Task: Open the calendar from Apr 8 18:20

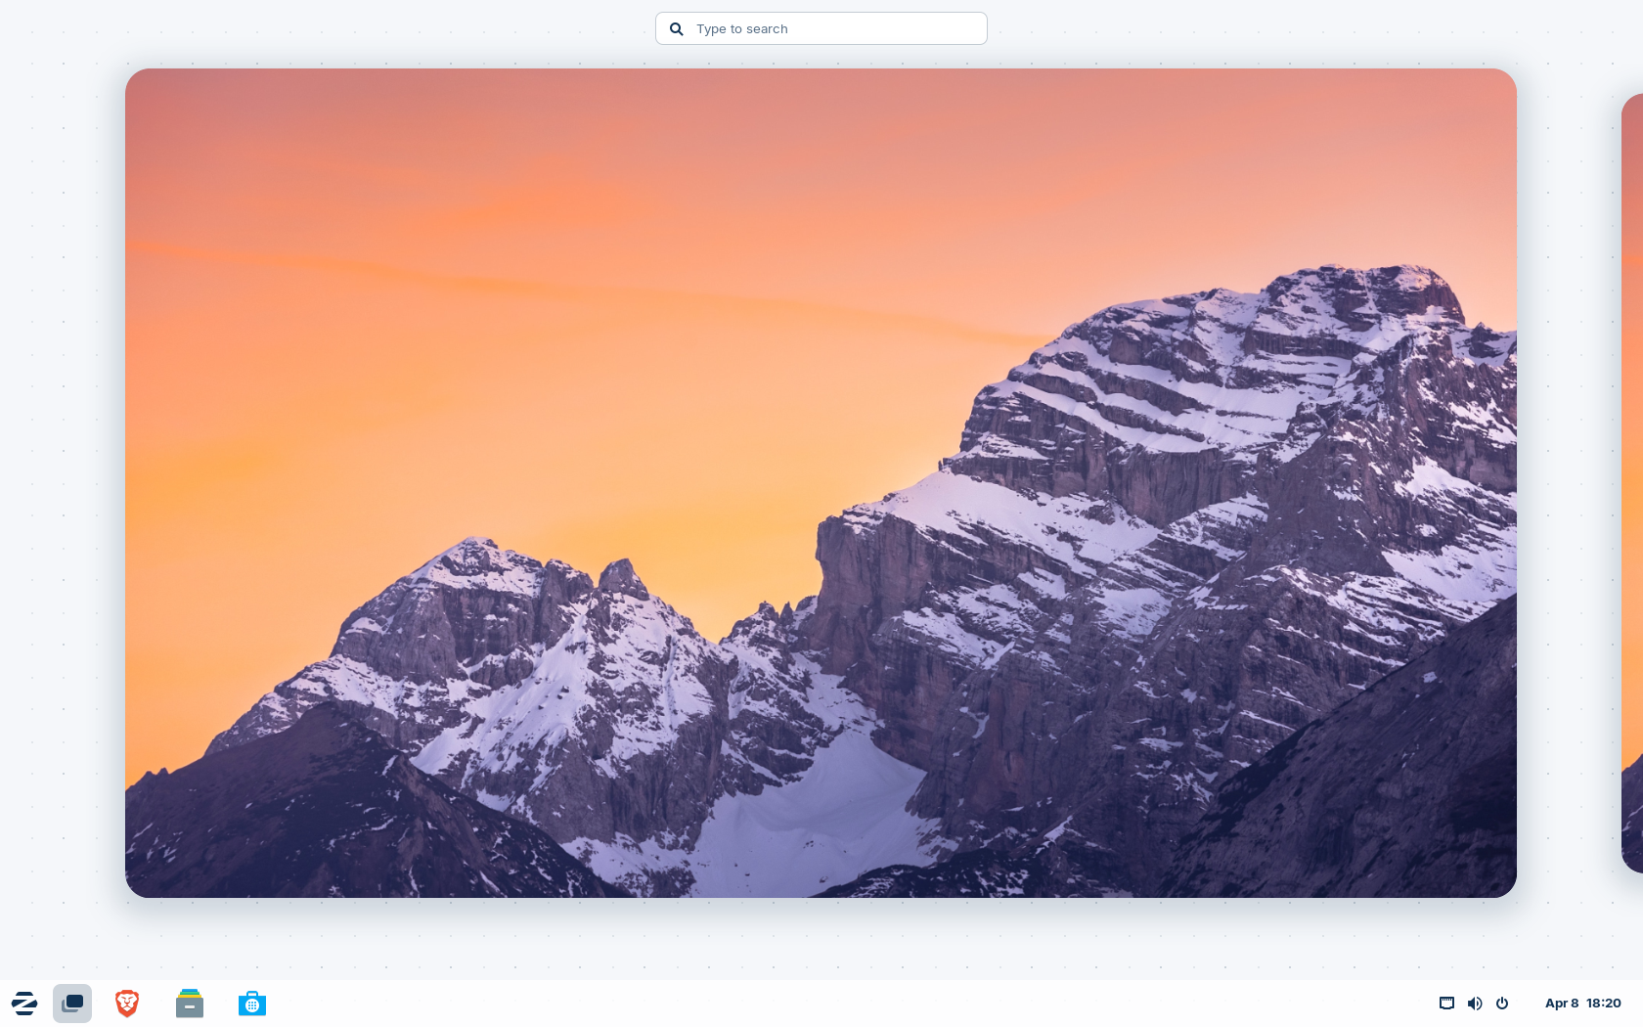Action: [1582, 1004]
